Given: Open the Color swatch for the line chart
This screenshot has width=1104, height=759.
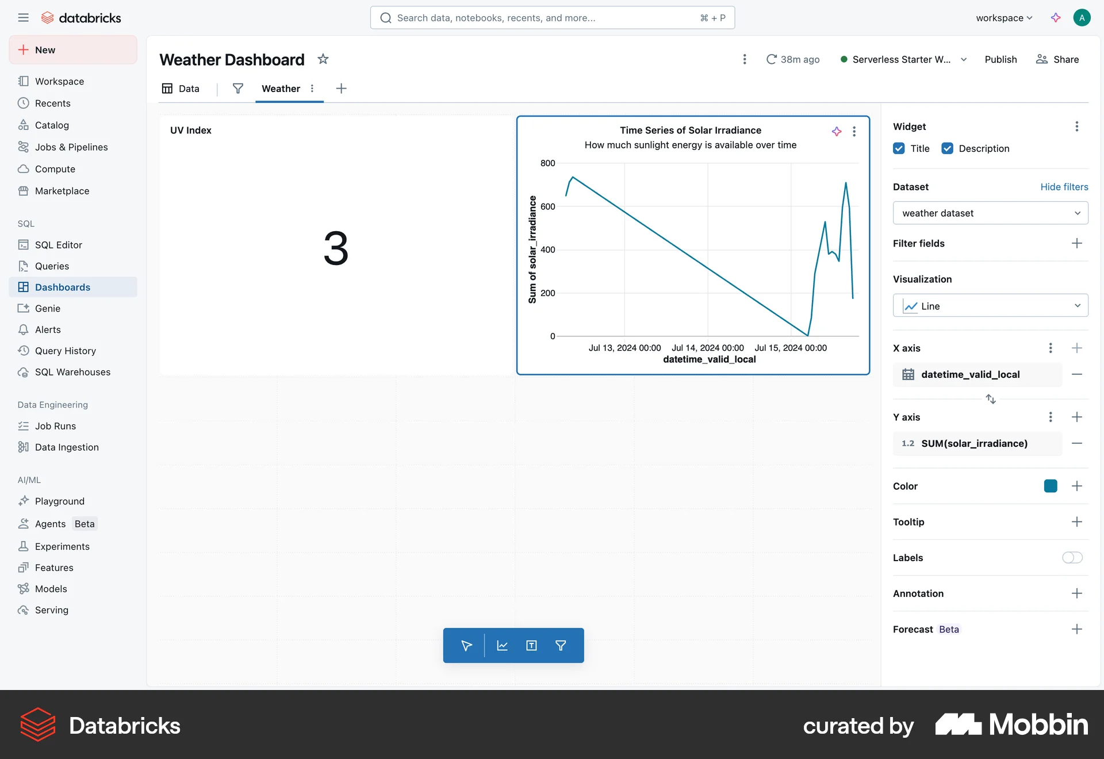Looking at the screenshot, I should click(x=1051, y=486).
